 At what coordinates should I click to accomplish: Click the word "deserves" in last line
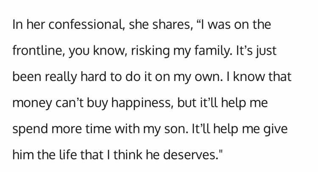(190, 155)
